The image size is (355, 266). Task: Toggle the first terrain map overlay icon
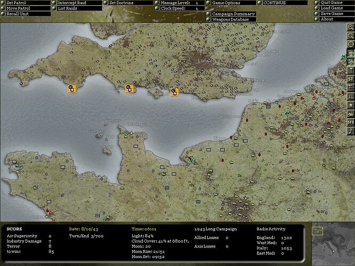pos(351,53)
